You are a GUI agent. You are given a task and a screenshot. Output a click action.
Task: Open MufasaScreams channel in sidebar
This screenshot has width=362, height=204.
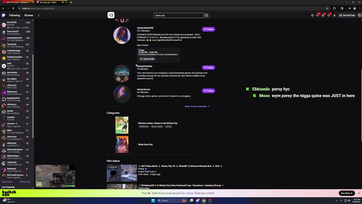(17, 150)
